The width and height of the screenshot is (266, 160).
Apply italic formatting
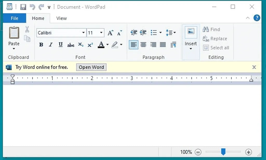tap(50, 44)
